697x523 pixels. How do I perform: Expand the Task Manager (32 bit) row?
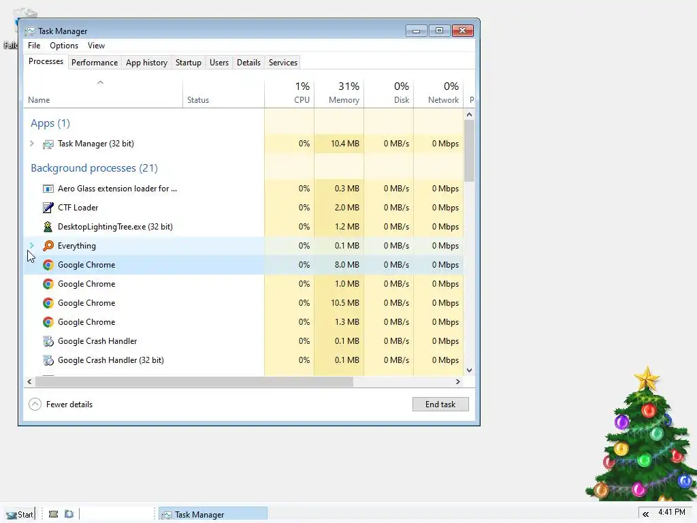[31, 143]
